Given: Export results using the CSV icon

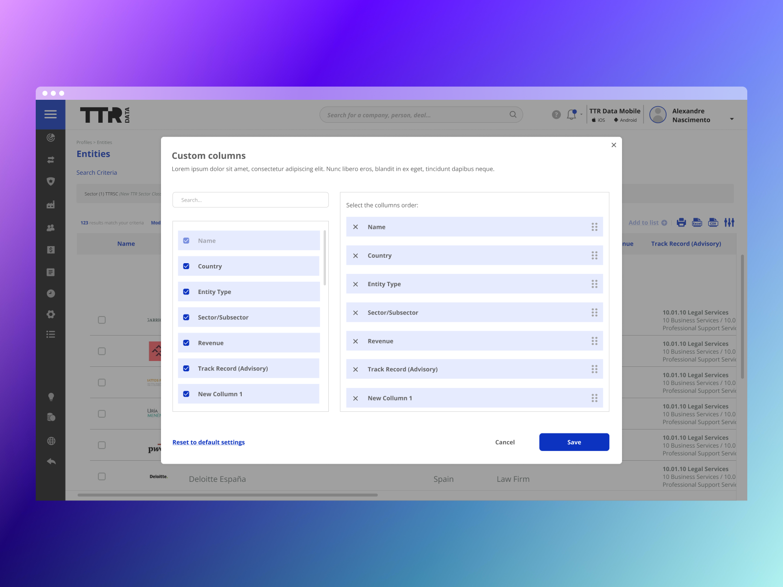Looking at the screenshot, I should pyautogui.click(x=713, y=223).
